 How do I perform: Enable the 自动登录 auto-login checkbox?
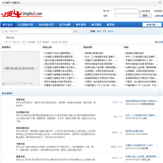pyautogui.click(x=140, y=11)
